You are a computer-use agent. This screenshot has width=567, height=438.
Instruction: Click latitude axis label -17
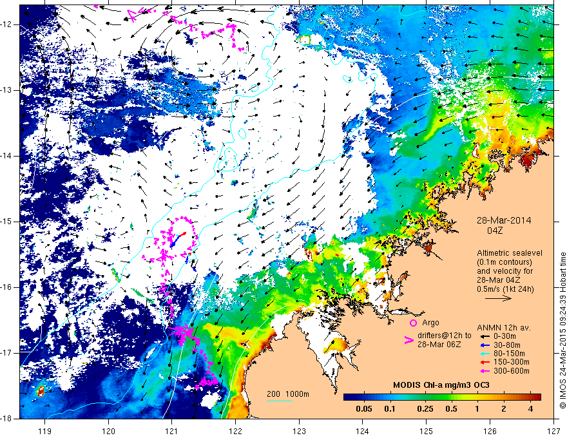[x=7, y=353]
